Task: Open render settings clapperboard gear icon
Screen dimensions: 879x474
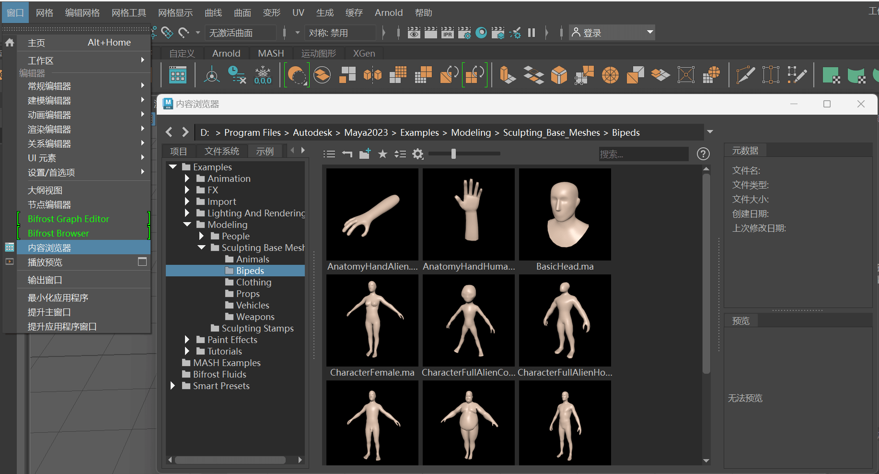Action: coord(464,33)
